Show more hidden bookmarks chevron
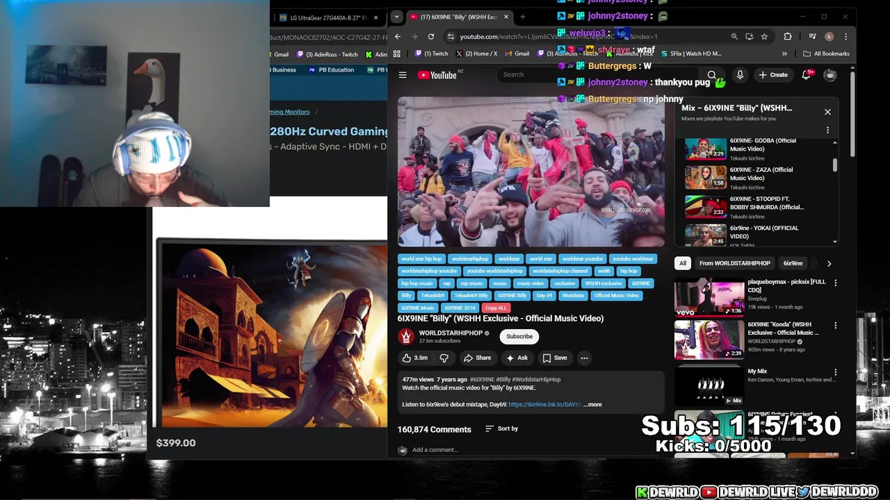Viewport: 890px width, 500px height. click(784, 53)
